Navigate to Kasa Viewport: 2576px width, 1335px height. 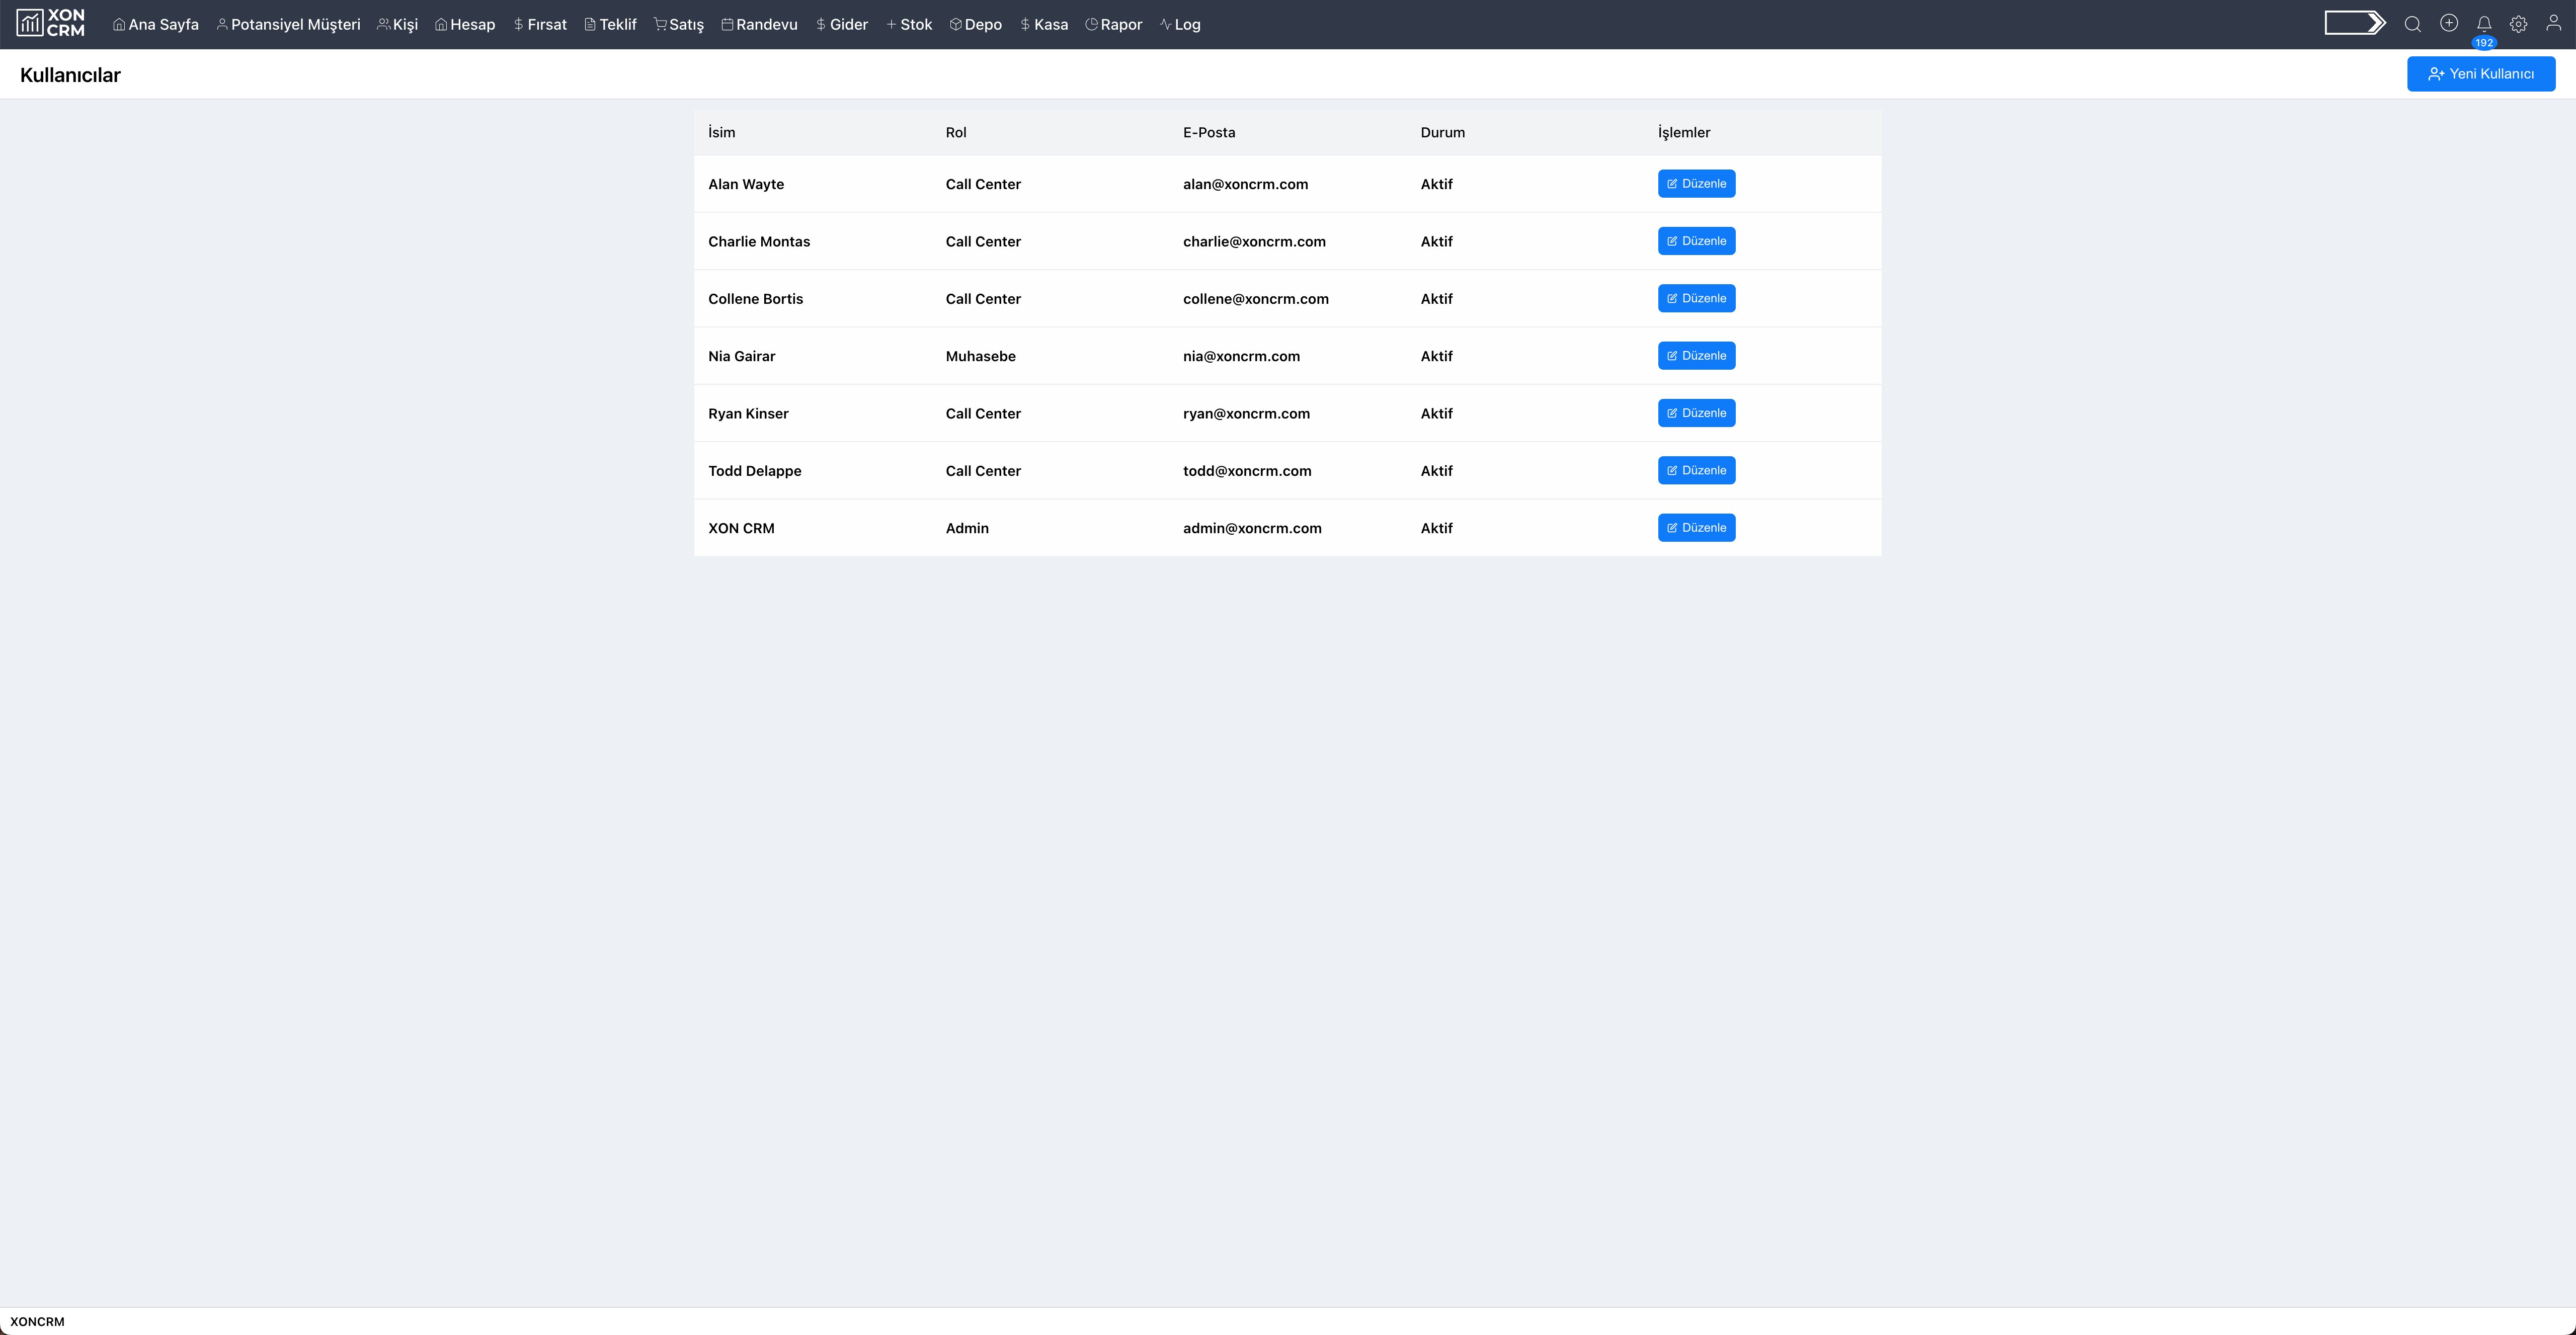coord(1044,24)
